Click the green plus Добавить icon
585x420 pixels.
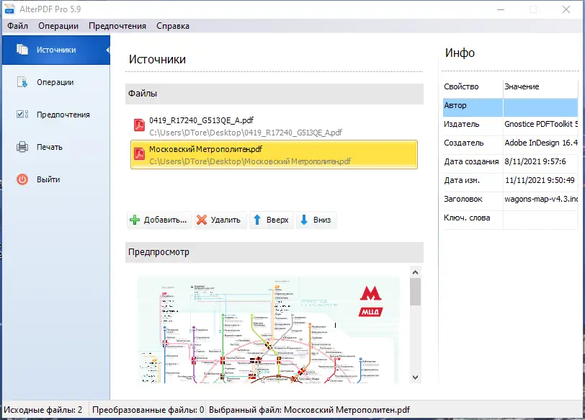pos(135,220)
